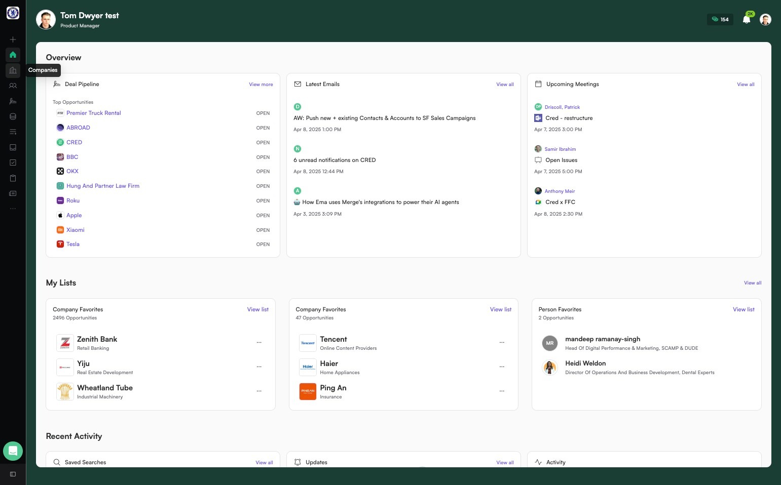Open options menu for Ping An
The image size is (781, 485).
click(502, 391)
